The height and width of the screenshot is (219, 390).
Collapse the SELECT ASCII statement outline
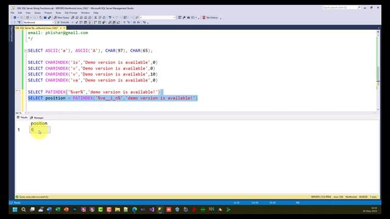26,50
